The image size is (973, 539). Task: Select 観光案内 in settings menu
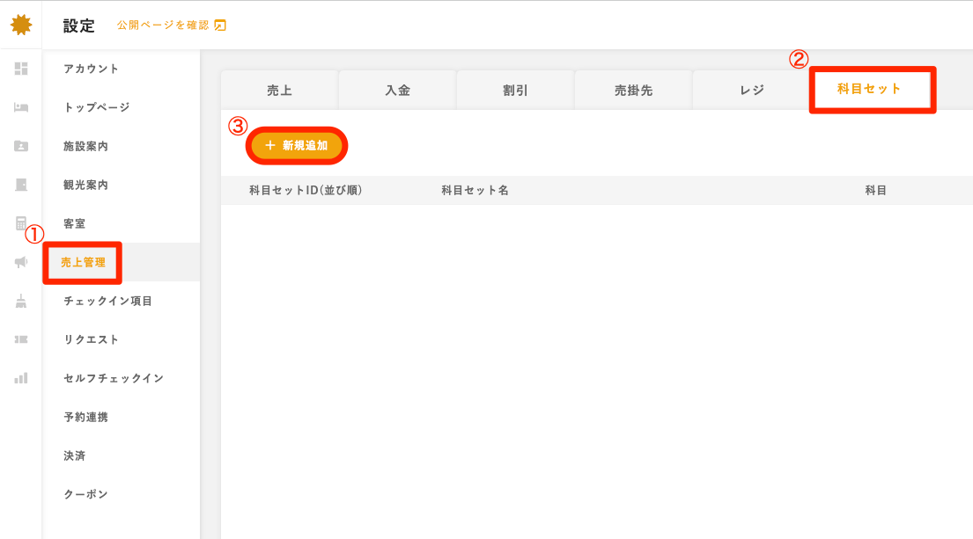[85, 185]
